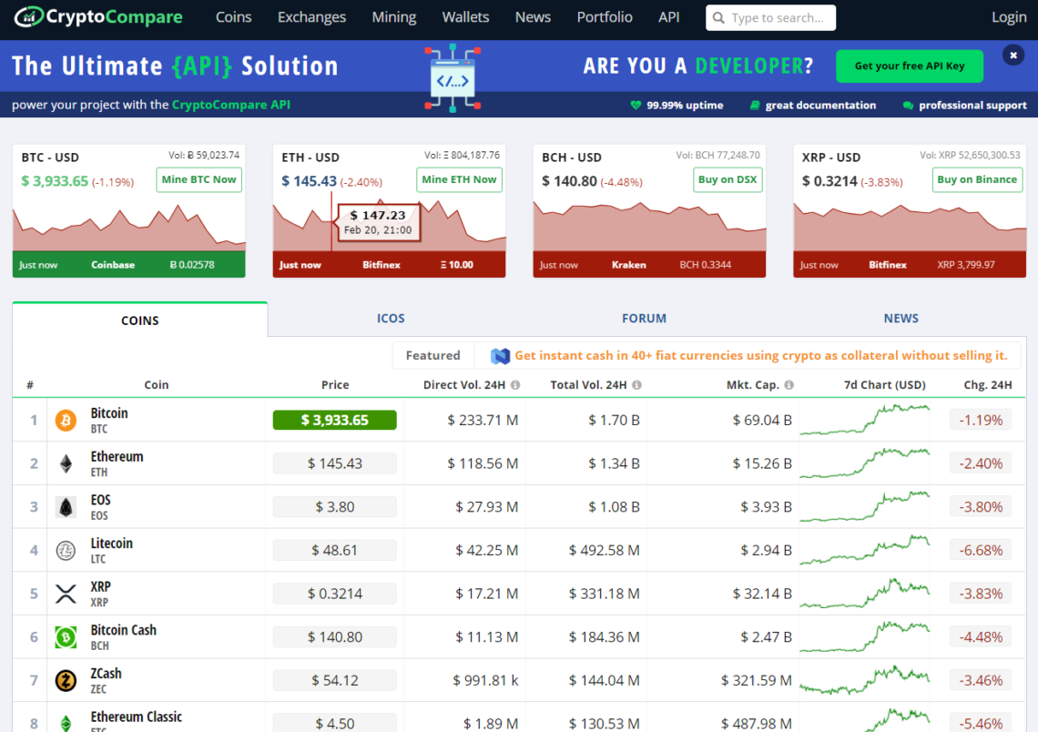Click the Litecoin price $ 48.61
Viewport: 1038px width, 732px height.
(335, 550)
